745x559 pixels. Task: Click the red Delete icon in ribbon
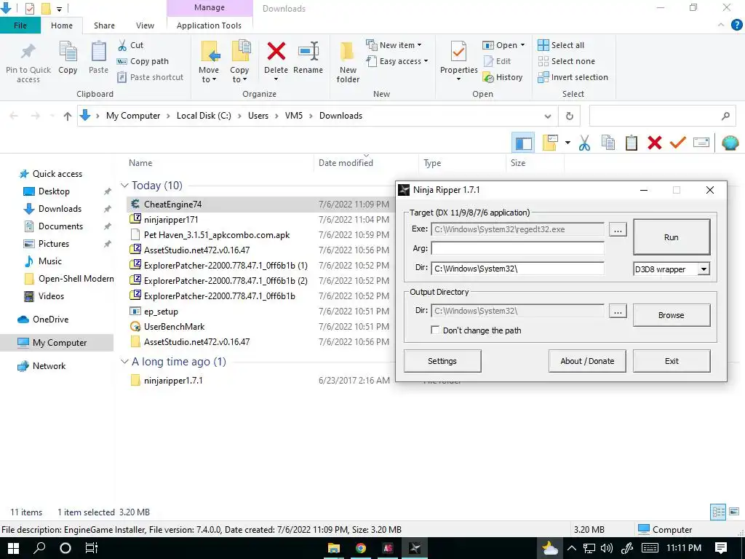coord(276,52)
